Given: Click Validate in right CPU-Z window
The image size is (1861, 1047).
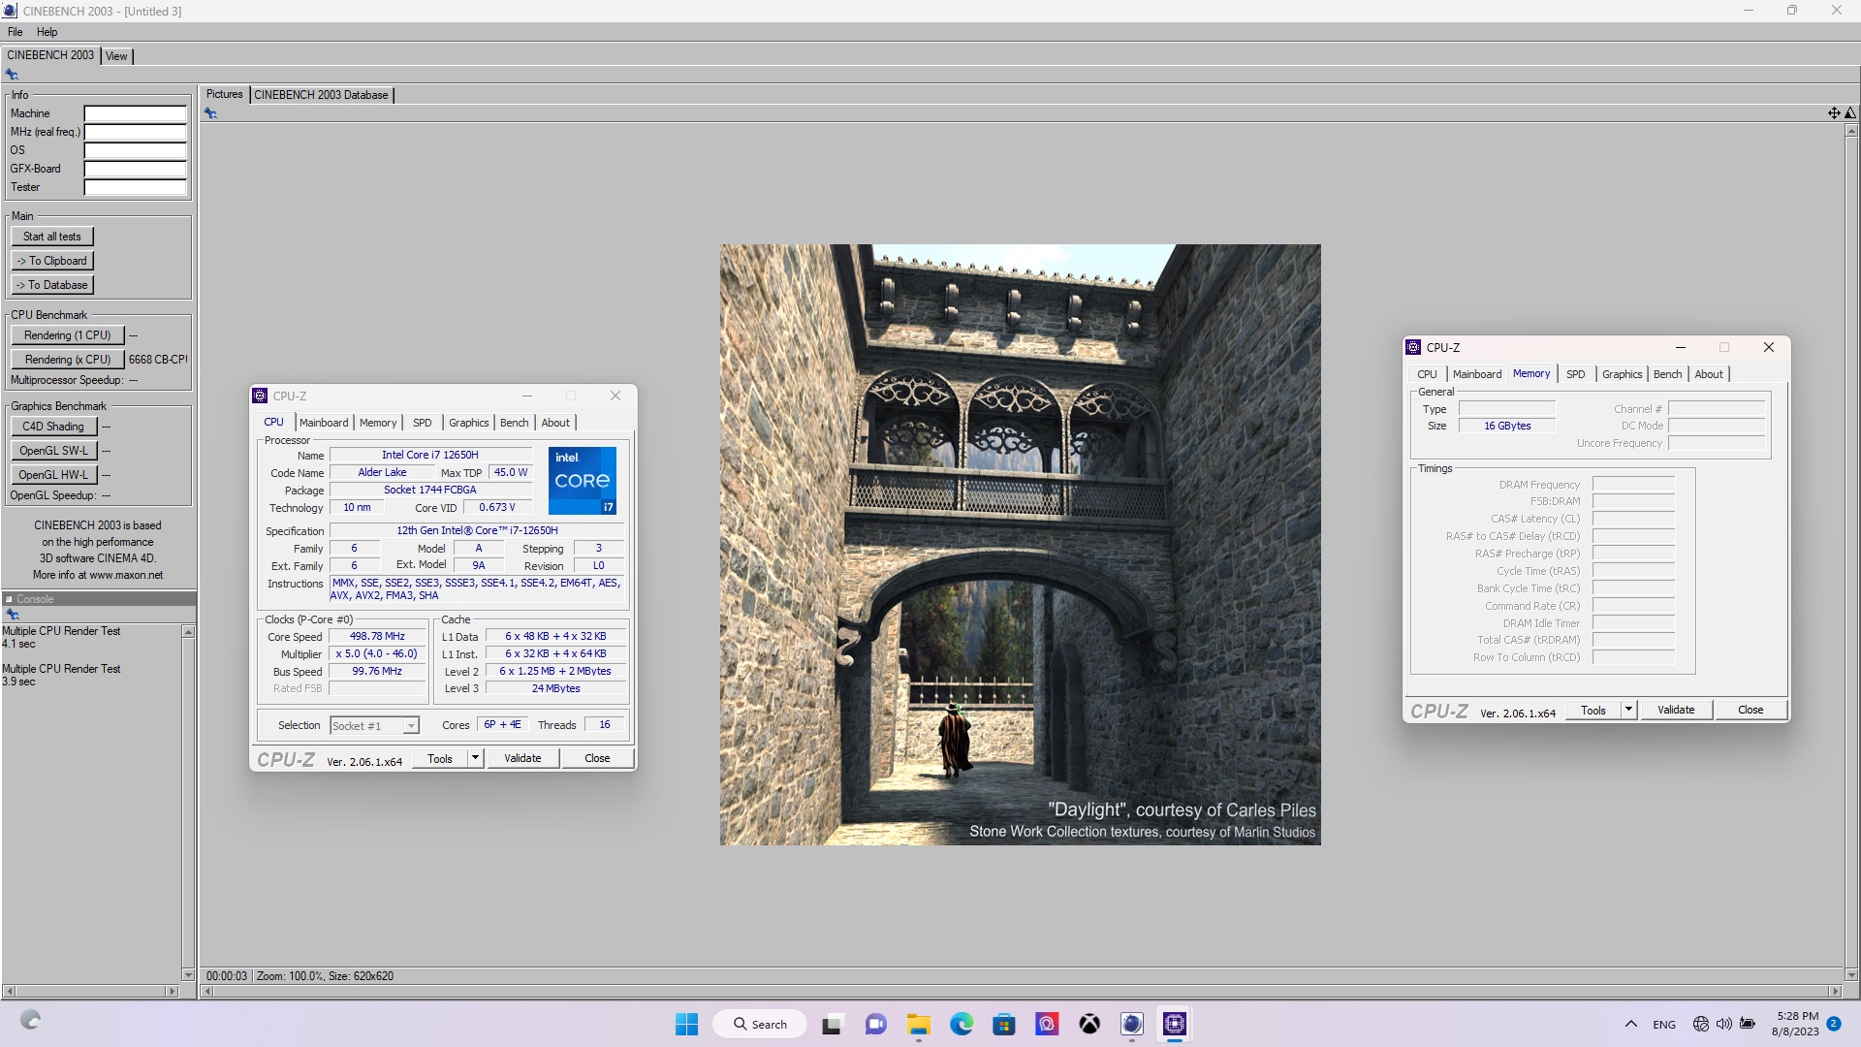Looking at the screenshot, I should pyautogui.click(x=1676, y=710).
